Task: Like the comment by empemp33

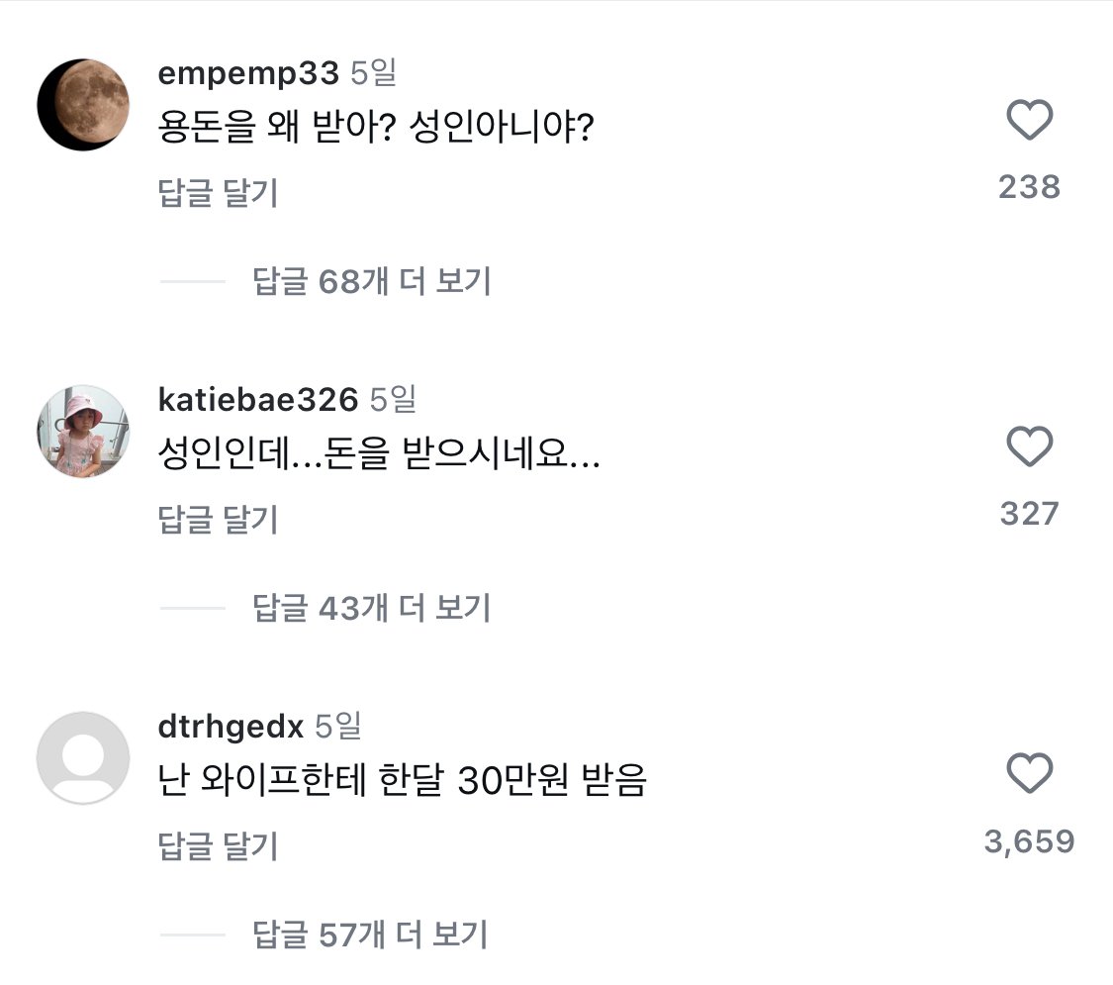Action: pos(1029,123)
